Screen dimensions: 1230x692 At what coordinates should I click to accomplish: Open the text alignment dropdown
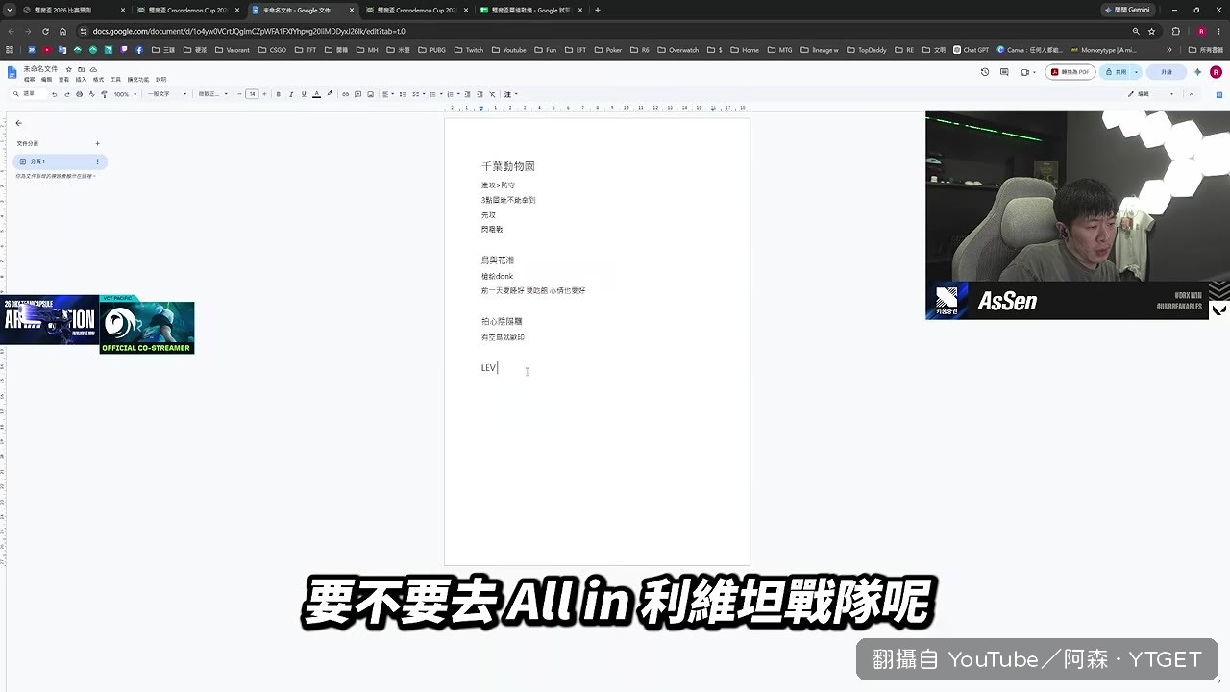(x=388, y=94)
